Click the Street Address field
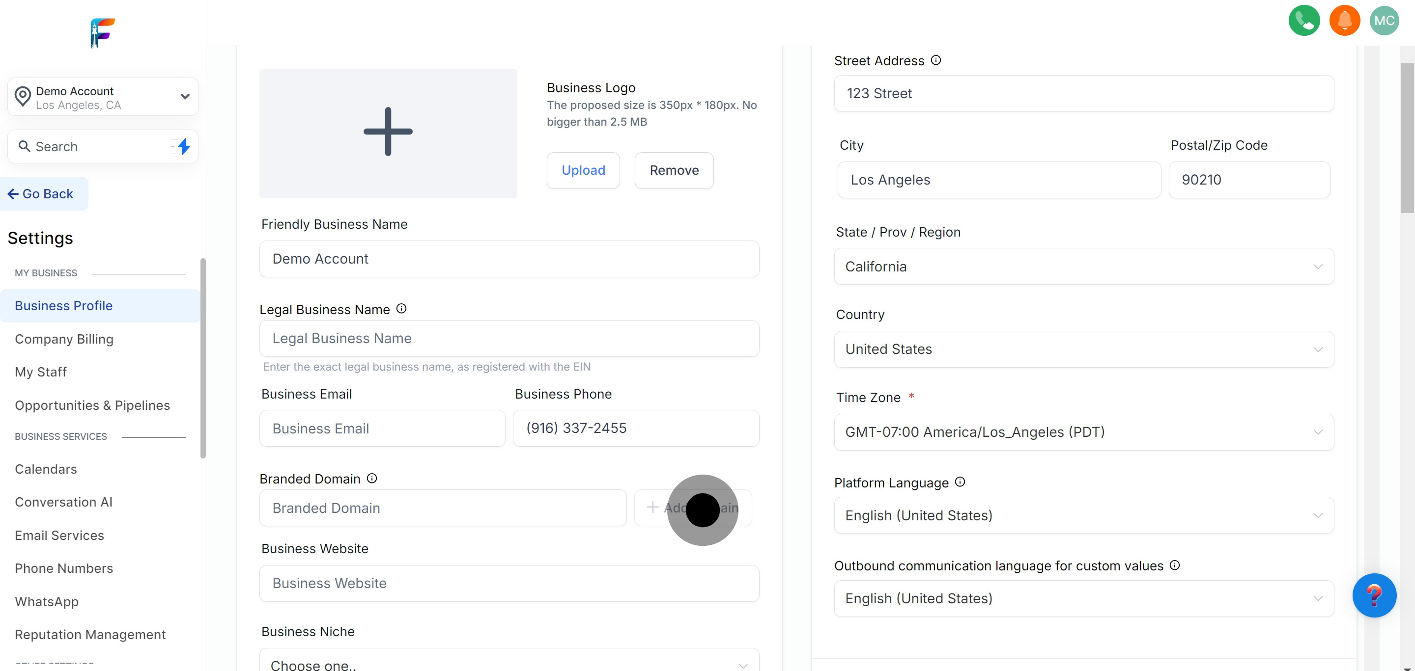 pyautogui.click(x=1083, y=94)
